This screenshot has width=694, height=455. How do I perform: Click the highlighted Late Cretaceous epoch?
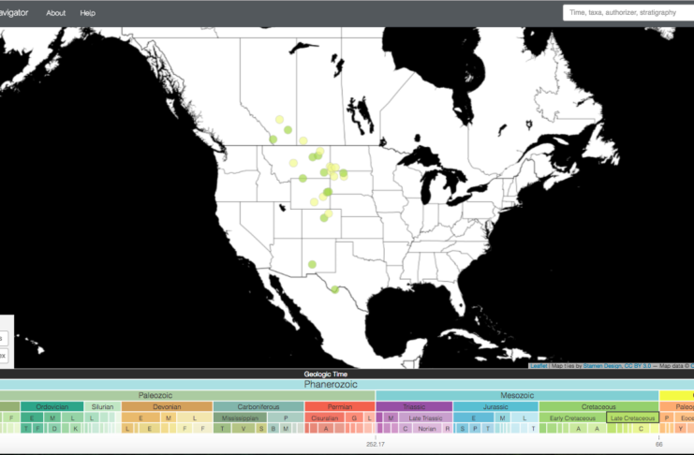pyautogui.click(x=632, y=418)
